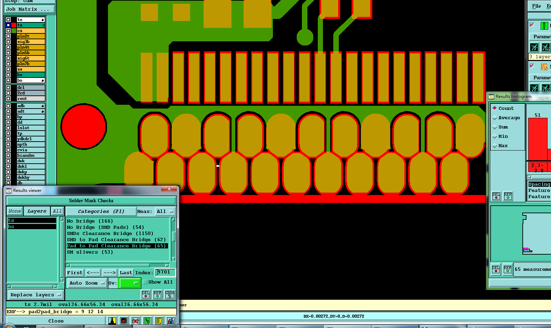The width and height of the screenshot is (551, 328).
Task: Click DEL icon in Results viewer
Action: point(146,294)
